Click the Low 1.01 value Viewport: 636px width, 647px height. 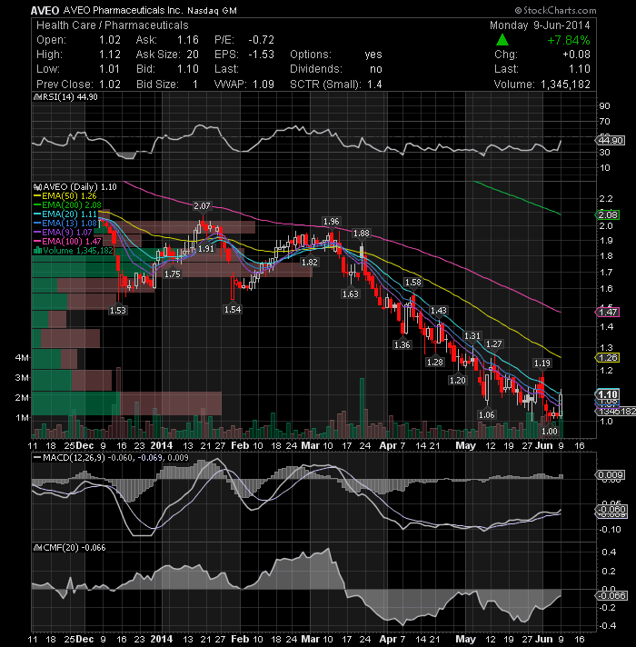[109, 69]
